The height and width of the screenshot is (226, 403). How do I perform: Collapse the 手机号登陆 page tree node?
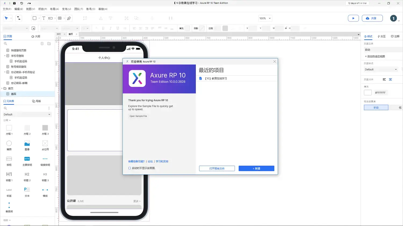[5, 56]
